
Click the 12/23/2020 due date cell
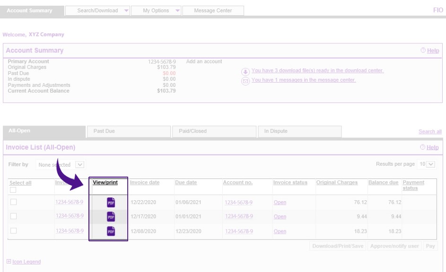click(188, 231)
